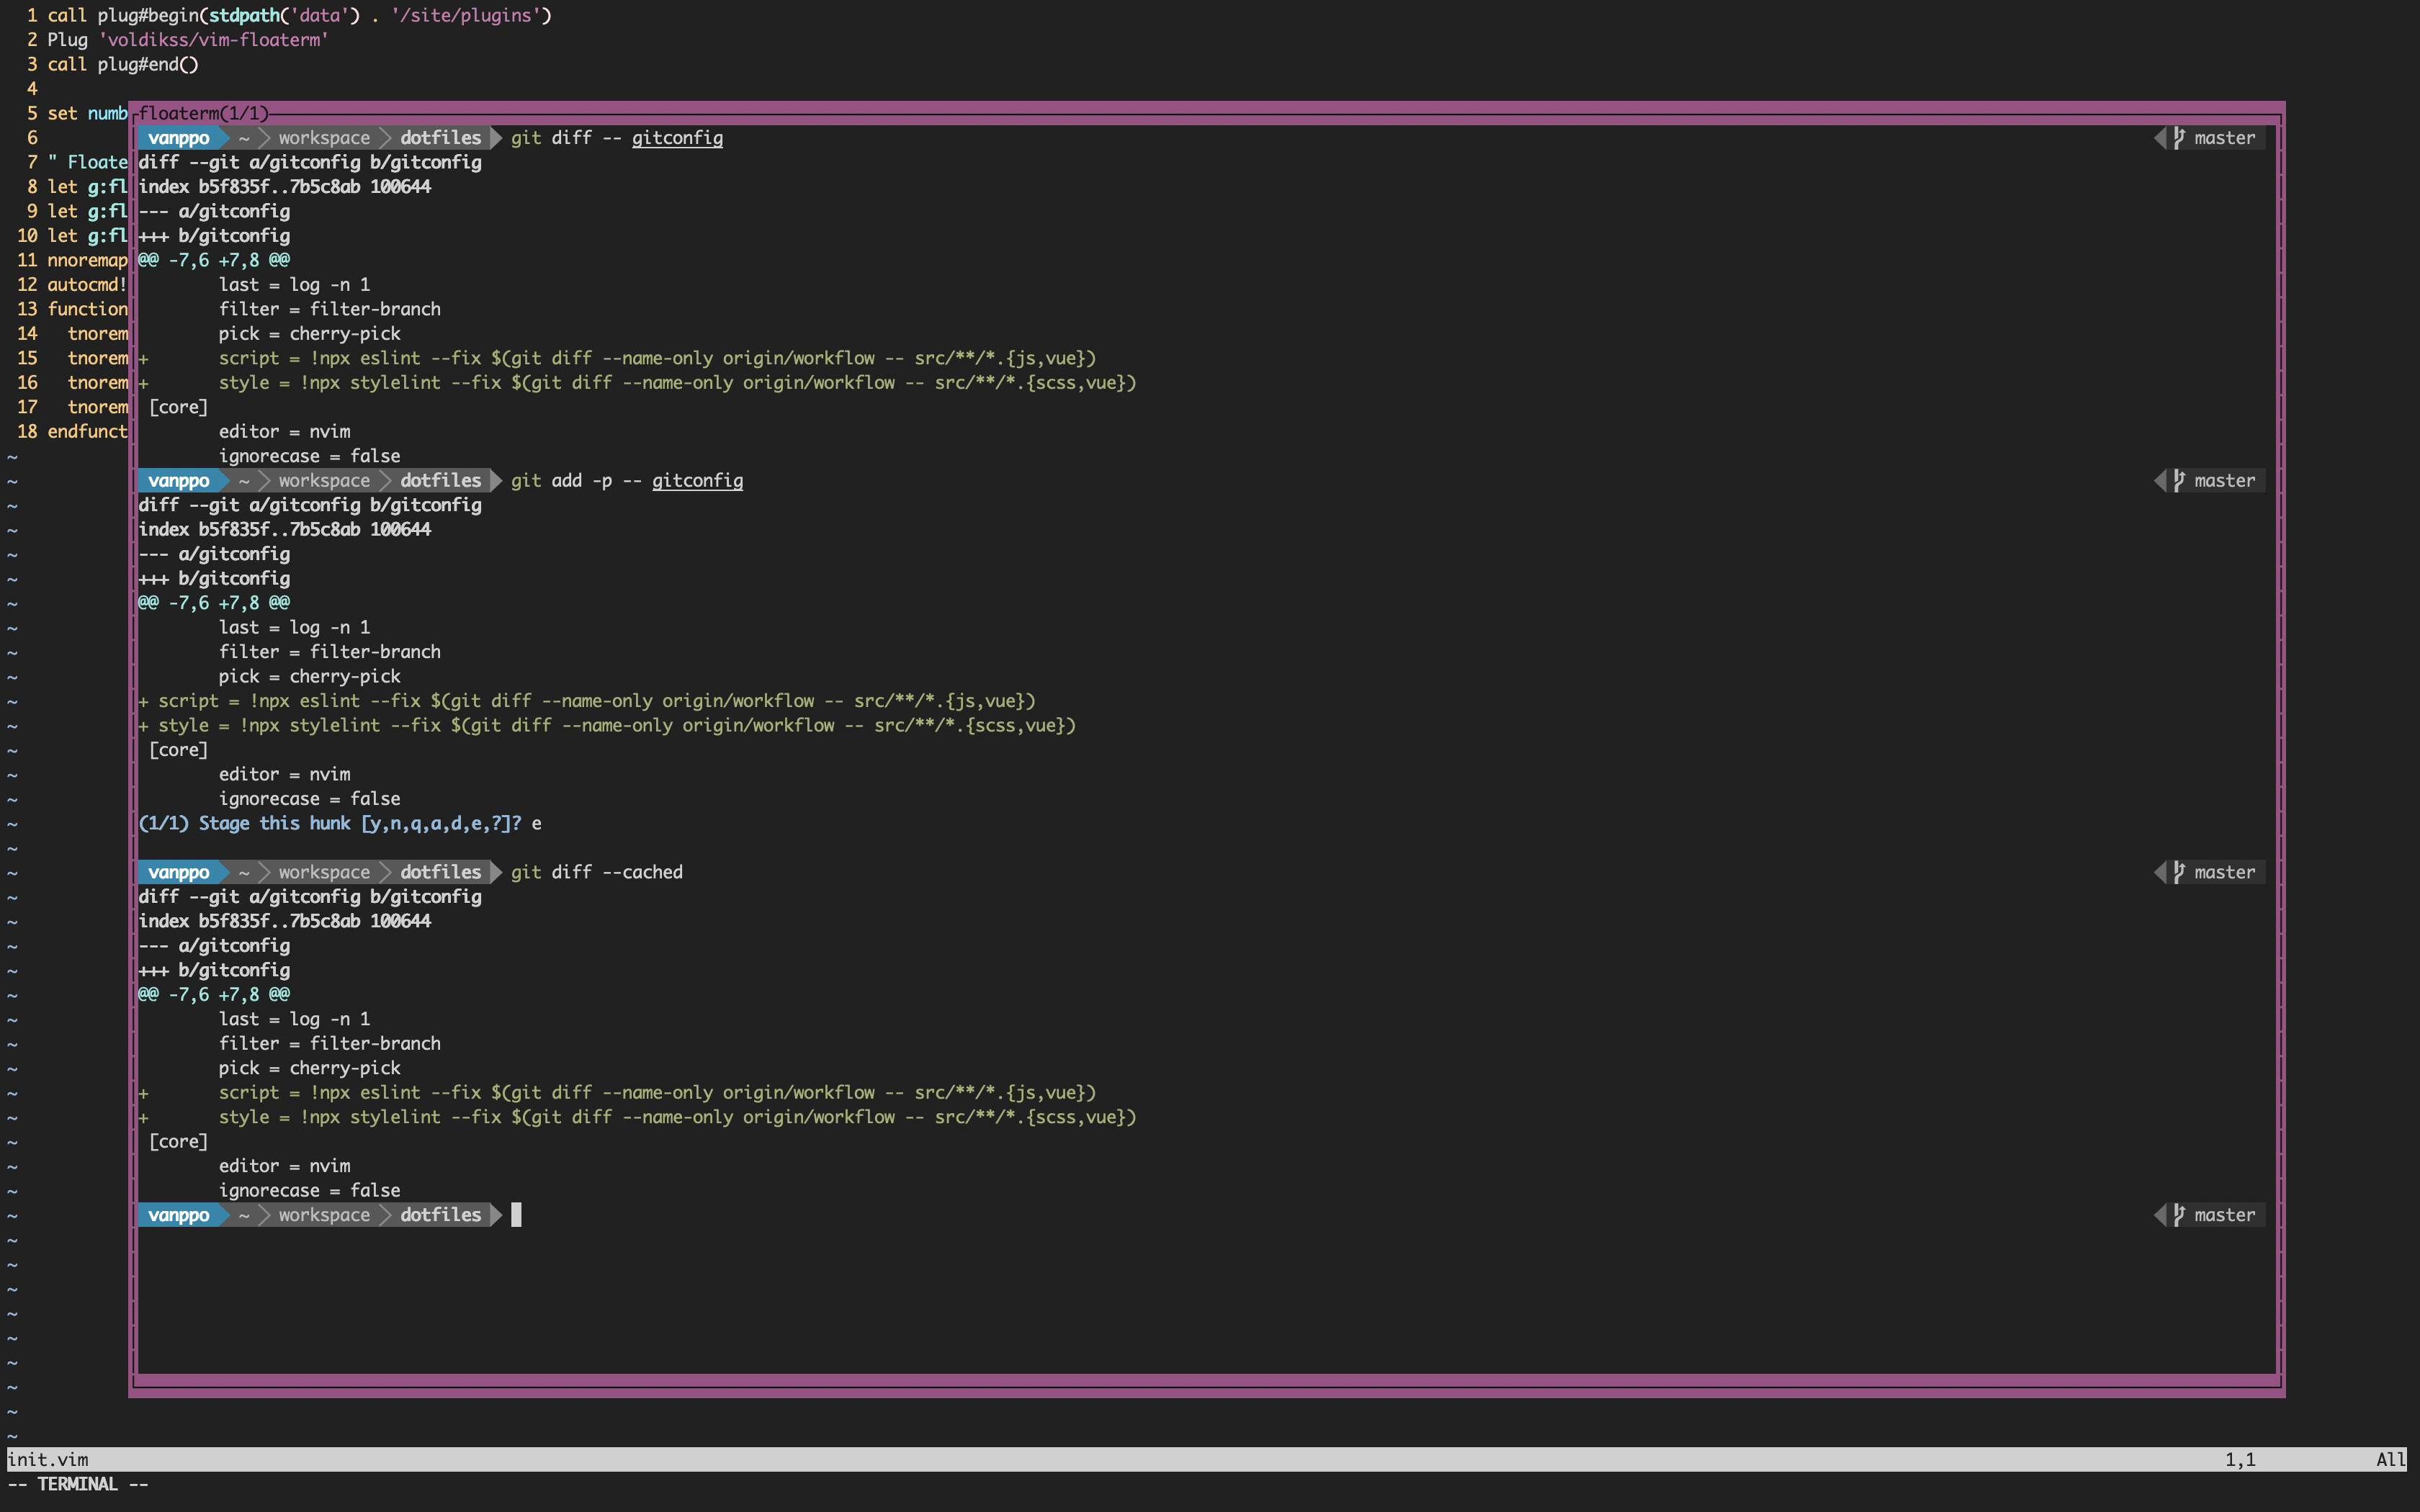Screen dimensions: 2420x1512
Task: Click the vanppo segment on the final prompt
Action: click(180, 1215)
